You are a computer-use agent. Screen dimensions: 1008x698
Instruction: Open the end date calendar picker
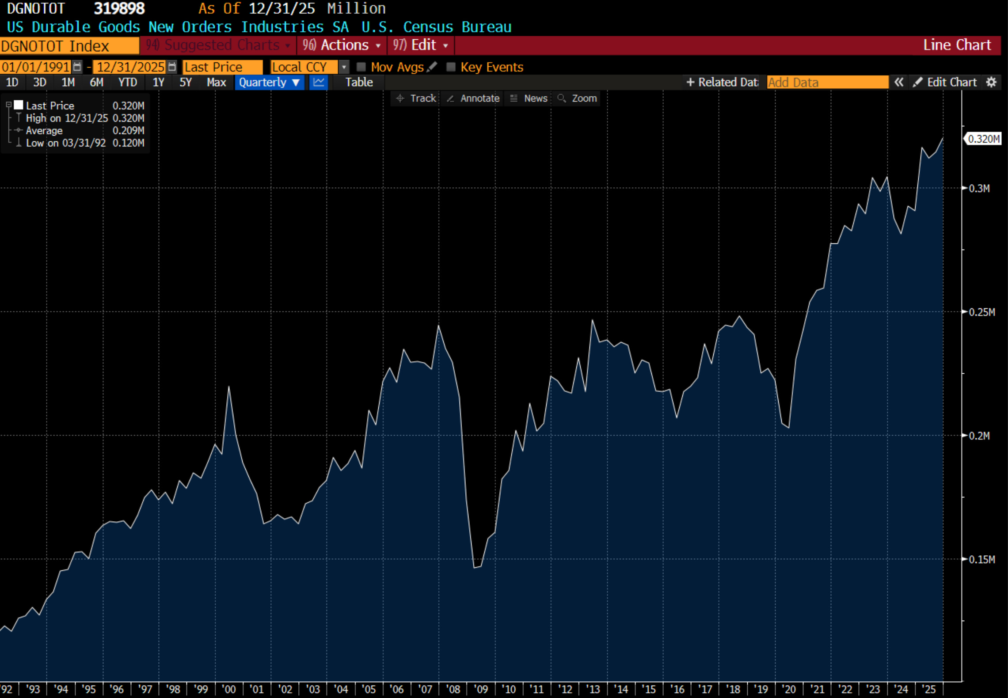[x=172, y=67]
